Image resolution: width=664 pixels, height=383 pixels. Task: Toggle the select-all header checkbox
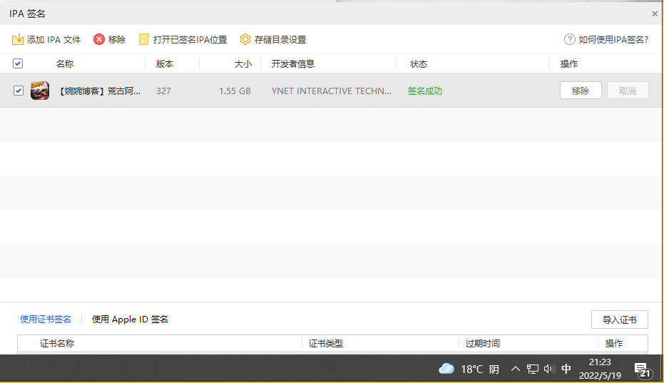tap(18, 63)
